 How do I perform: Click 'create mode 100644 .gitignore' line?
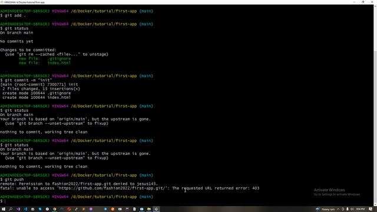[x=37, y=93]
